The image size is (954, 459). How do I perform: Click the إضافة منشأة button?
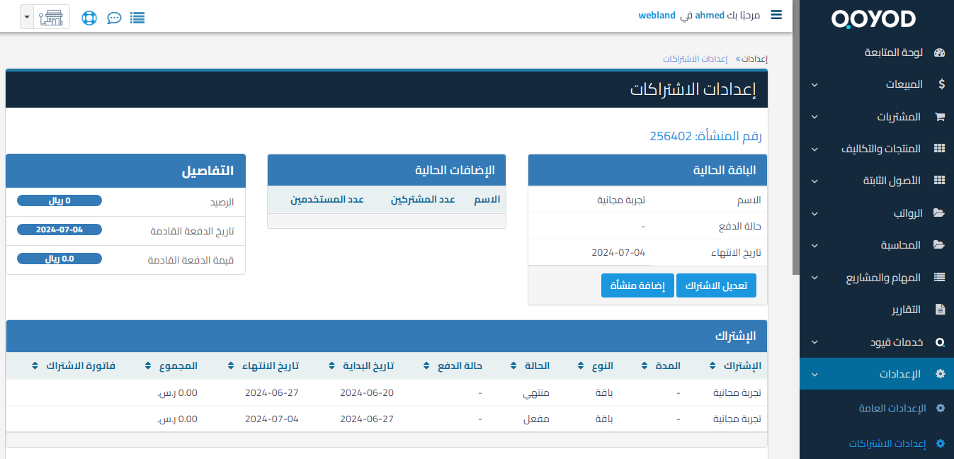[637, 285]
